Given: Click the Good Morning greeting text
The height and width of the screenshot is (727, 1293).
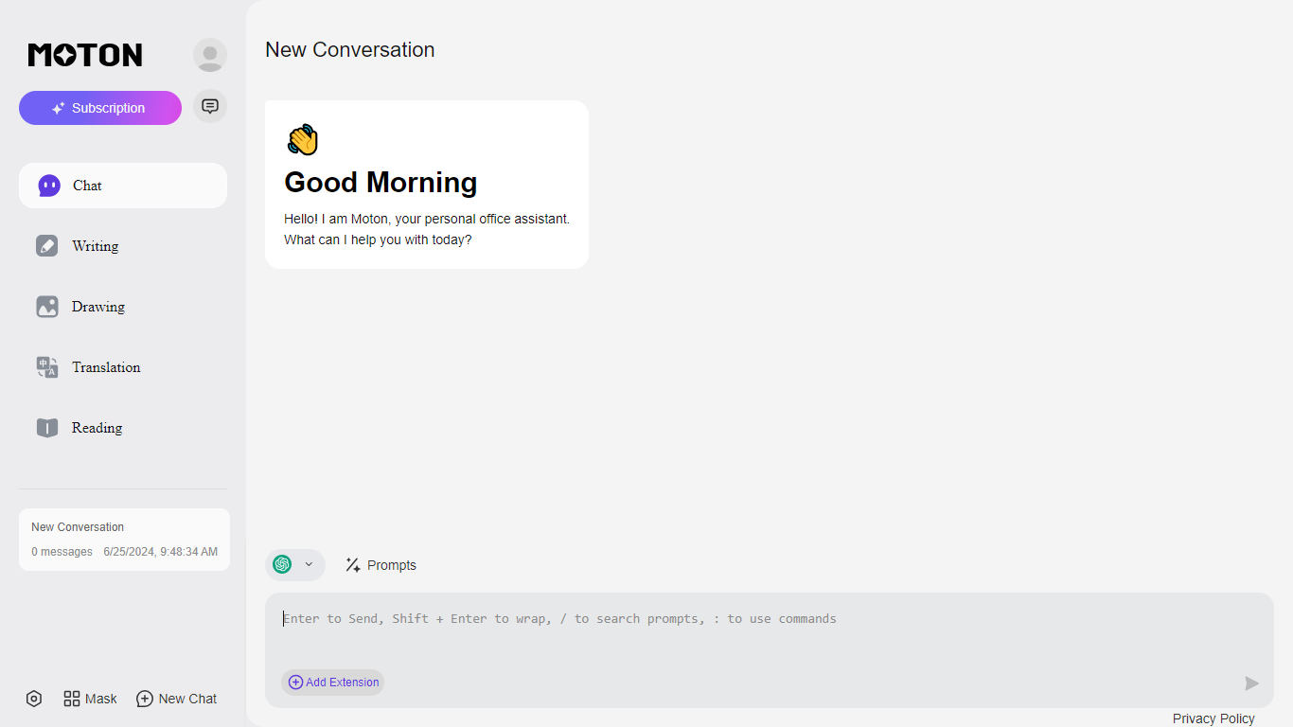Looking at the screenshot, I should (x=381, y=182).
